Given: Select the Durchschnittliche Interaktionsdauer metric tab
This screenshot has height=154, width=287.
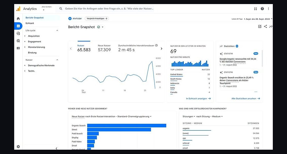Looking at the screenshot, I should click(x=138, y=48).
